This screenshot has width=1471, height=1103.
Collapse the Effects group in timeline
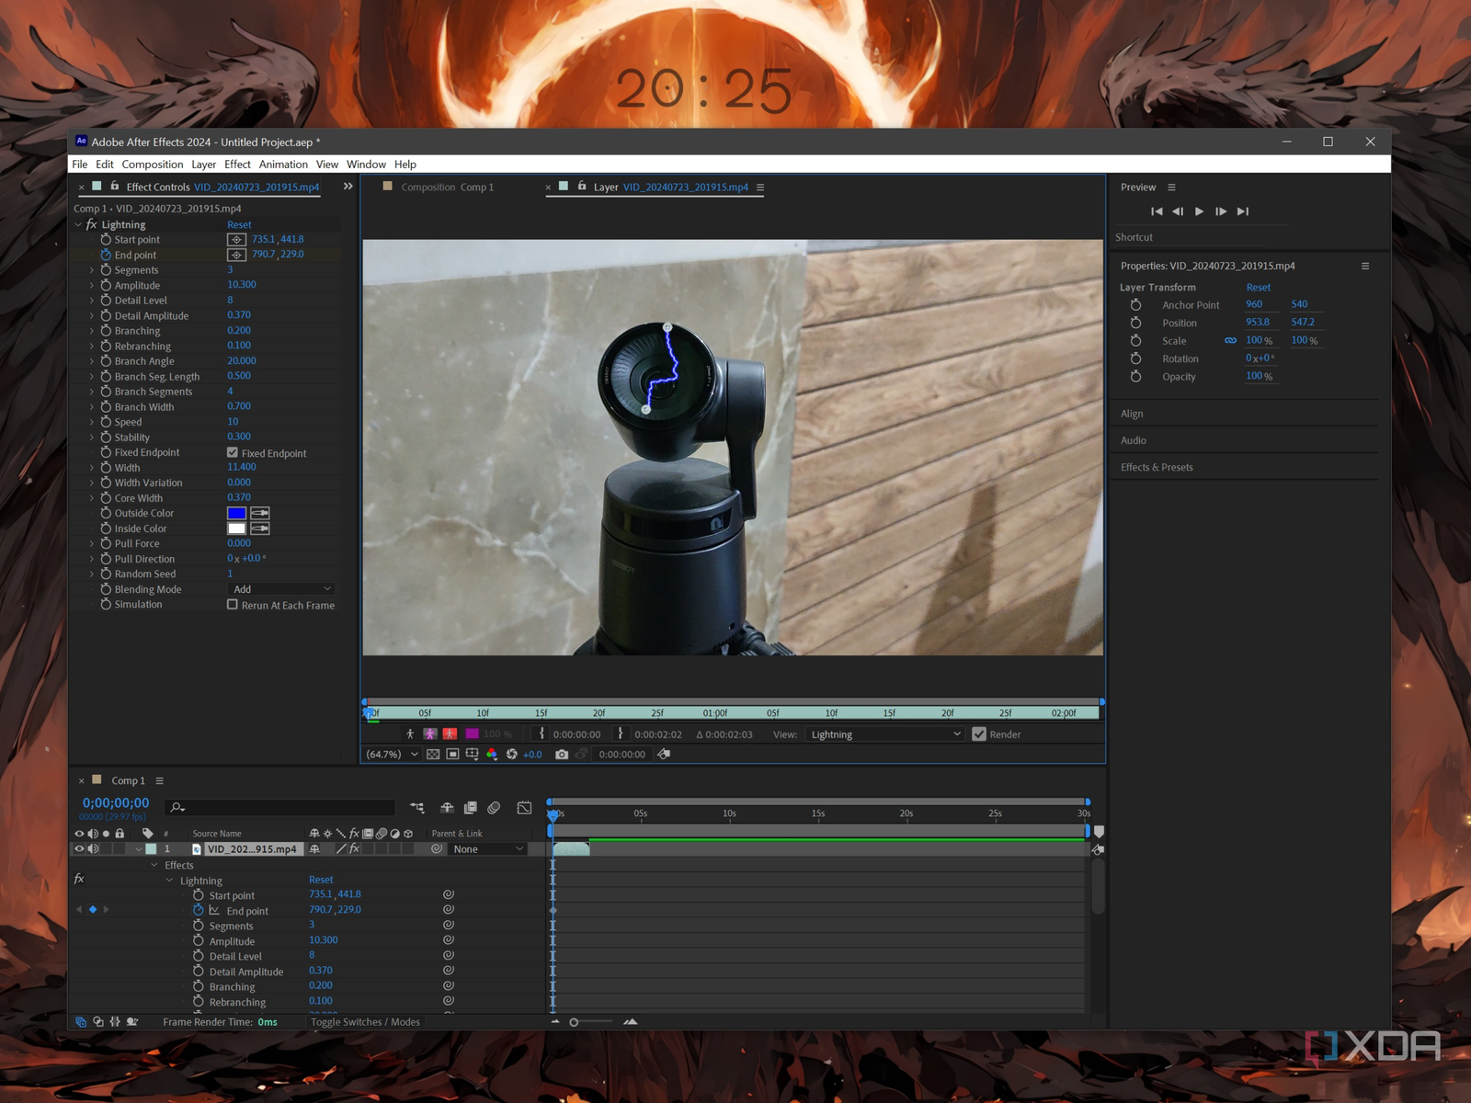pyautogui.click(x=154, y=865)
